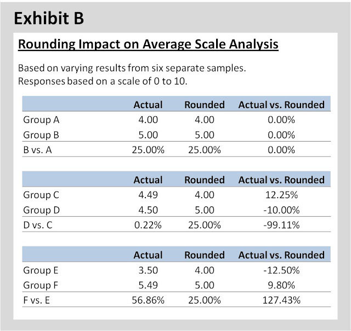351x331 pixels.
Task: Select the 127.43% value for F vs. E
Action: pyautogui.click(x=281, y=300)
